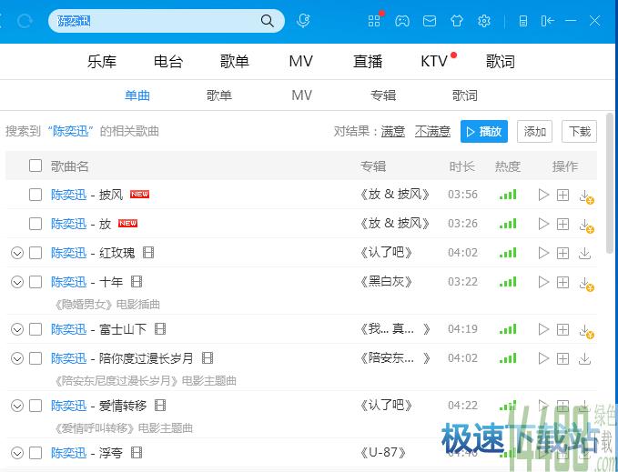Expand versions of 红玫瑰
The height and width of the screenshot is (472, 618).
point(17,253)
